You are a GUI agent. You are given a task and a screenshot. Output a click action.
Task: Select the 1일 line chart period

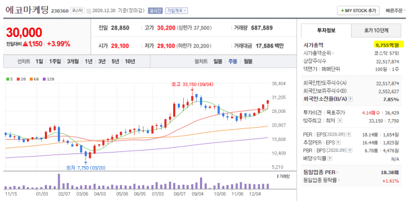click(x=39, y=62)
